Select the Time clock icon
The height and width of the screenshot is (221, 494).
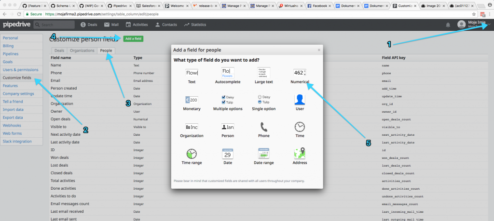pyautogui.click(x=300, y=127)
